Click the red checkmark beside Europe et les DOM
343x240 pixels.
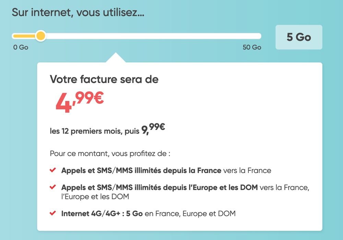tap(53, 187)
